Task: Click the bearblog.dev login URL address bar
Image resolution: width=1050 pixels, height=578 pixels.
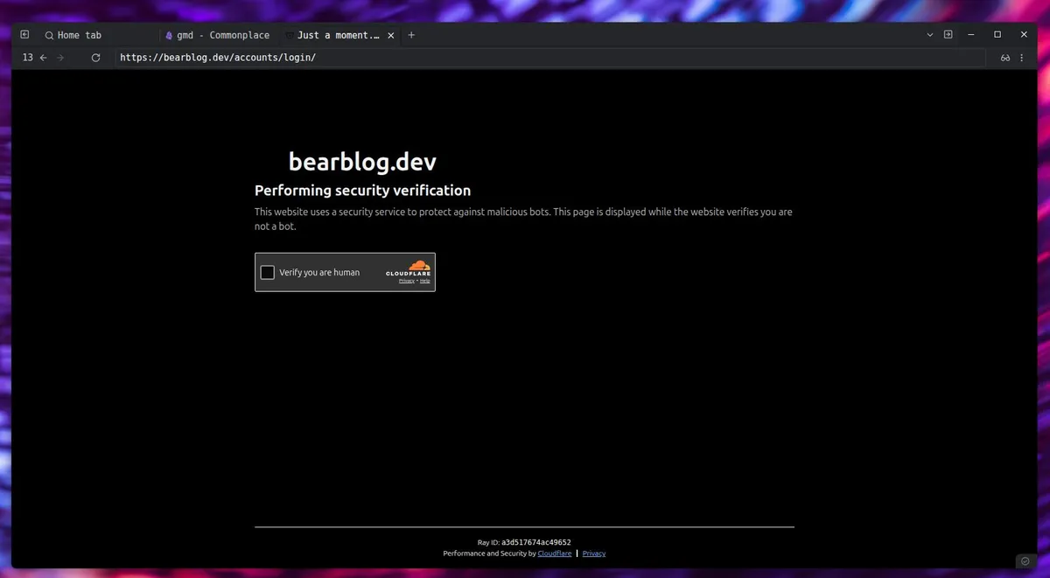Action: point(549,58)
